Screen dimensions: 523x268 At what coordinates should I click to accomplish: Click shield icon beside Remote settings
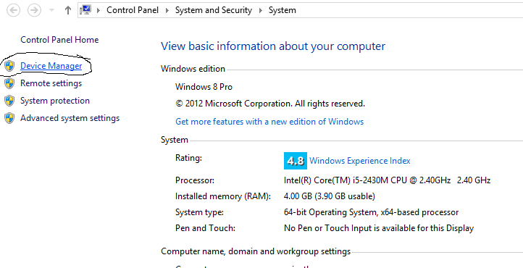tap(9, 83)
